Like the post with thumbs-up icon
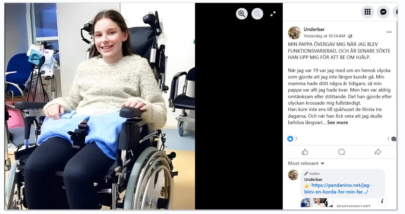 [x=305, y=152]
